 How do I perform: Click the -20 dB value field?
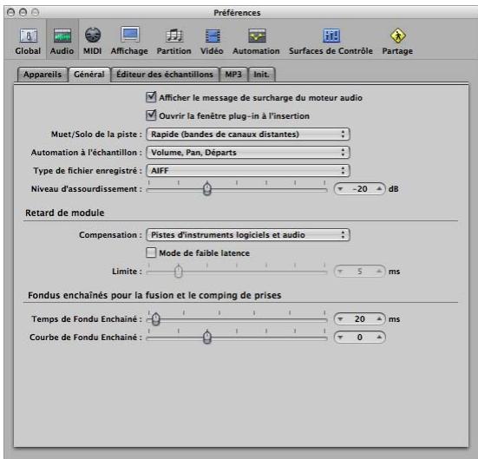(x=360, y=189)
